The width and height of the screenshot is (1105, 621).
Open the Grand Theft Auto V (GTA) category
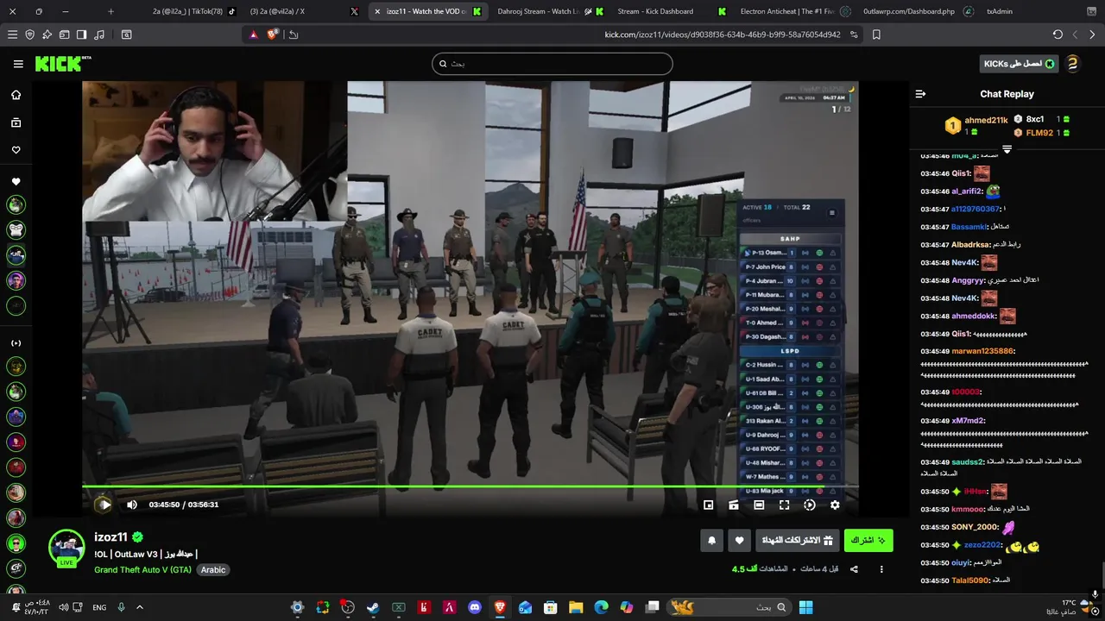(143, 570)
